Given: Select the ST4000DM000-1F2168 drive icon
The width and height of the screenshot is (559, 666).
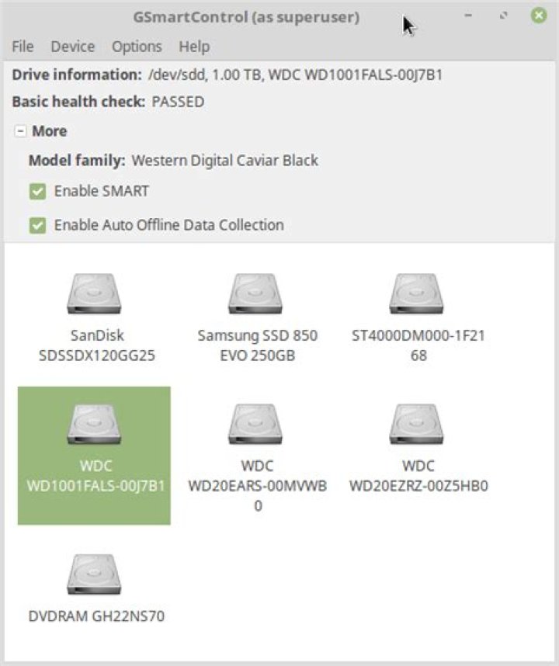Looking at the screenshot, I should click(x=417, y=293).
